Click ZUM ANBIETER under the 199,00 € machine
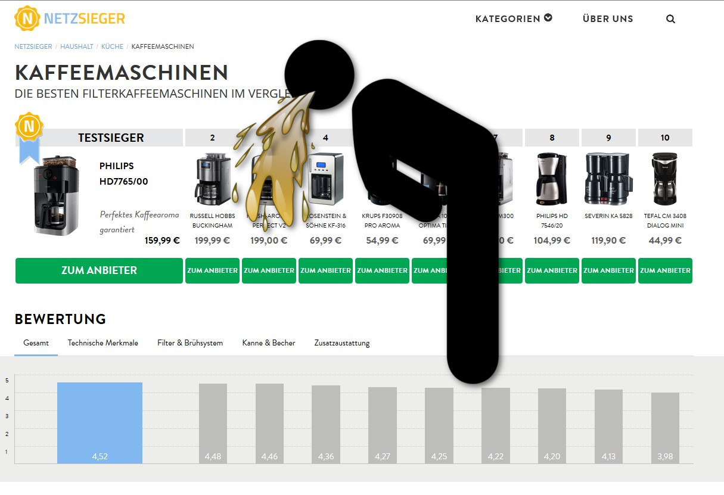This screenshot has width=724, height=495. tap(269, 270)
